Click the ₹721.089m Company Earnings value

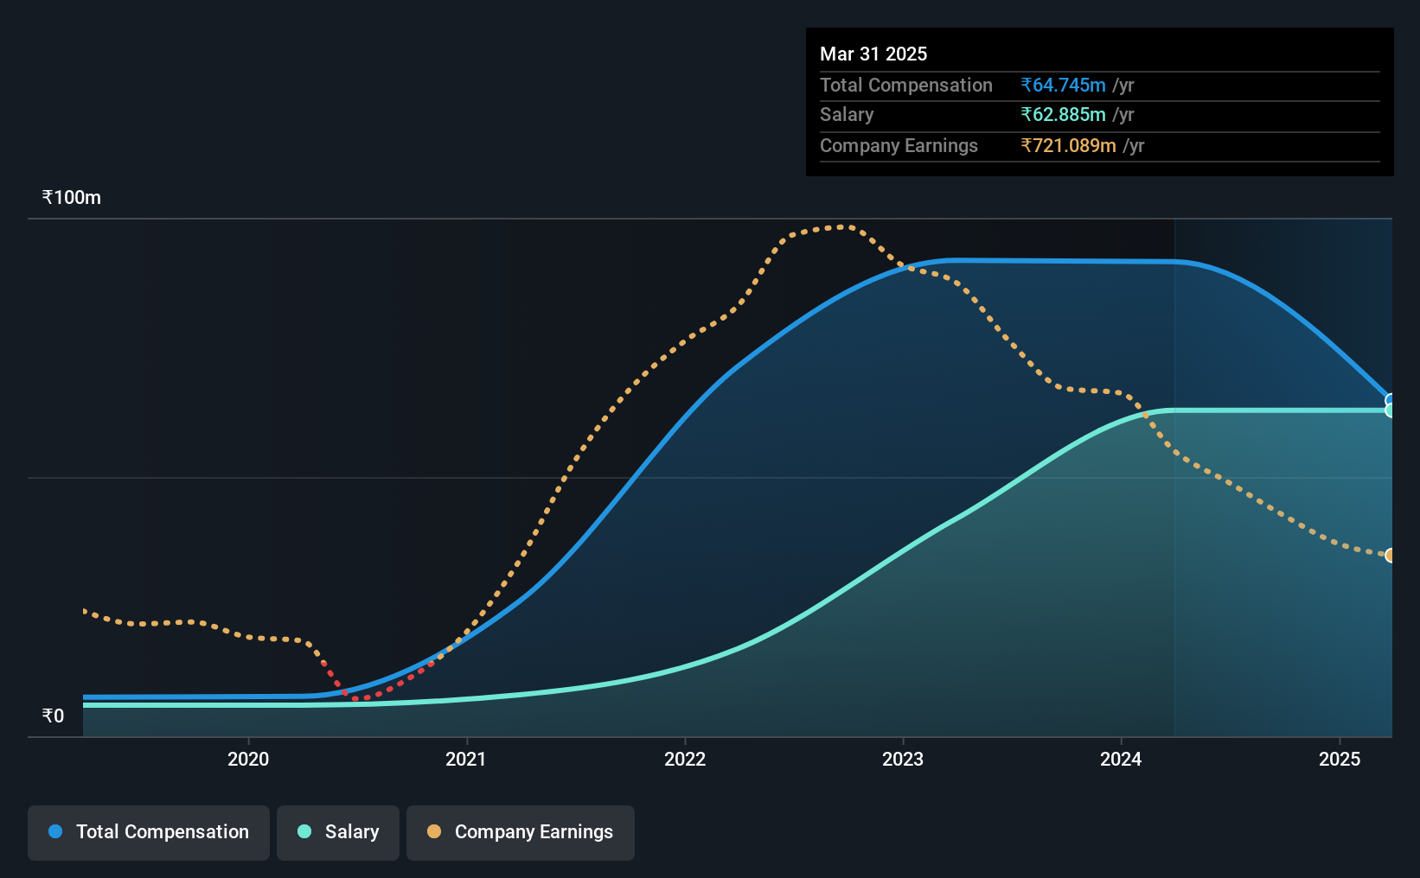click(1068, 145)
